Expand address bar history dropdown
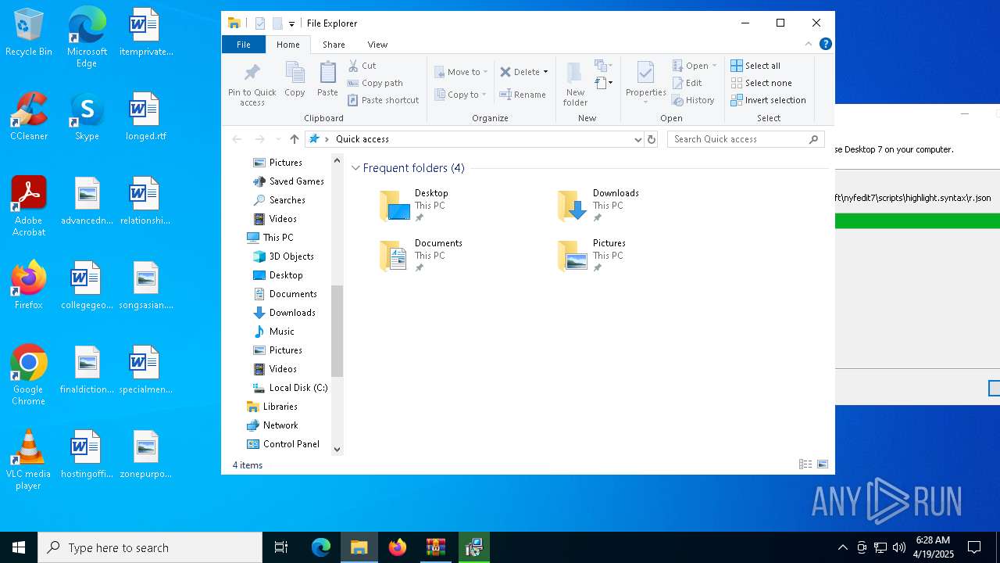Screen dimensions: 1000x563 click(x=638, y=139)
